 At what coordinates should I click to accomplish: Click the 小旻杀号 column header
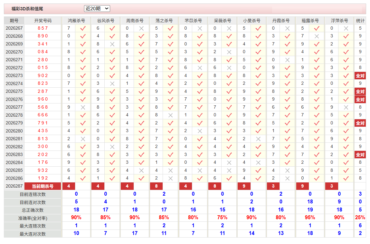(251, 21)
